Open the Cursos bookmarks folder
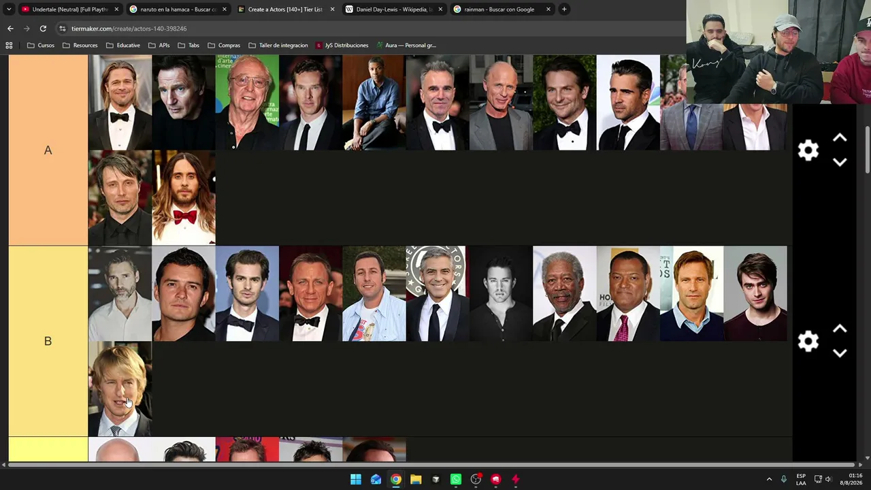 (41, 46)
